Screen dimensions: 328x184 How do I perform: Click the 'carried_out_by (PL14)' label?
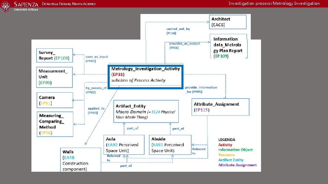178,31
